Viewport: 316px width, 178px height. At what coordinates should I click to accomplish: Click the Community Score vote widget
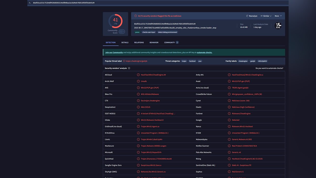click(122, 32)
